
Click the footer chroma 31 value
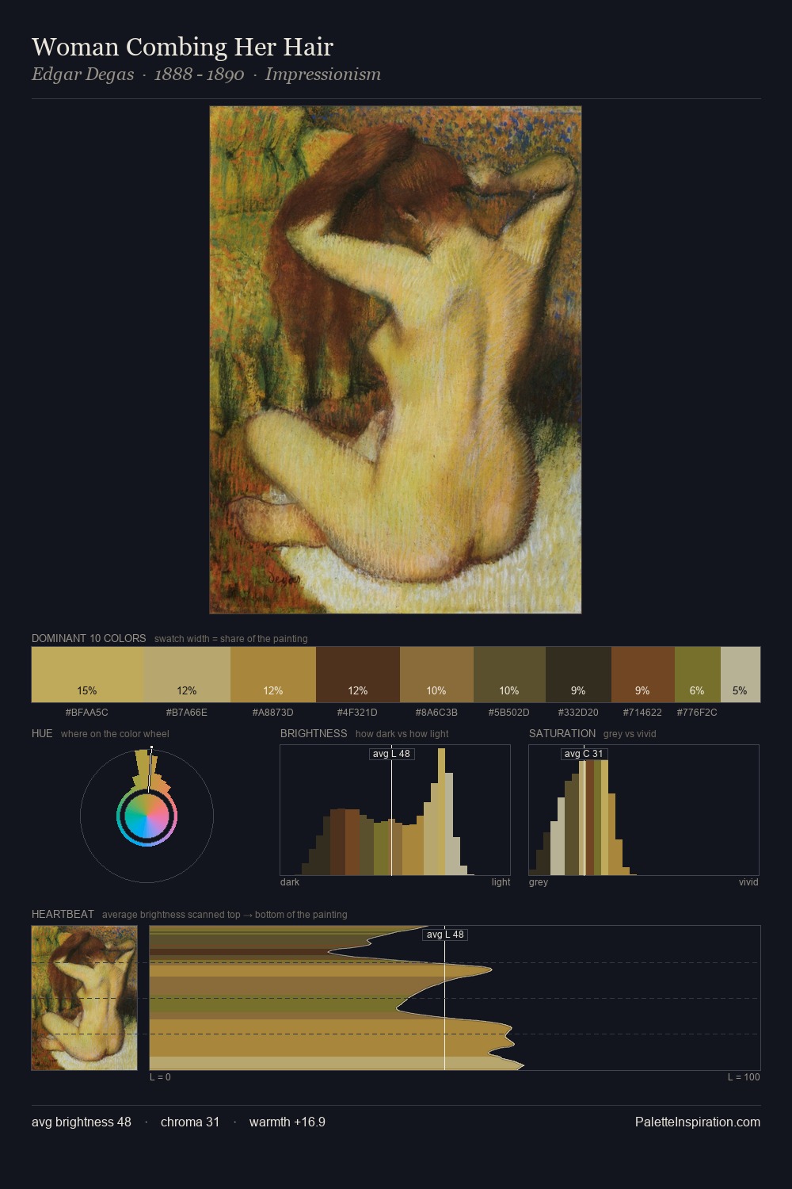tap(190, 1122)
